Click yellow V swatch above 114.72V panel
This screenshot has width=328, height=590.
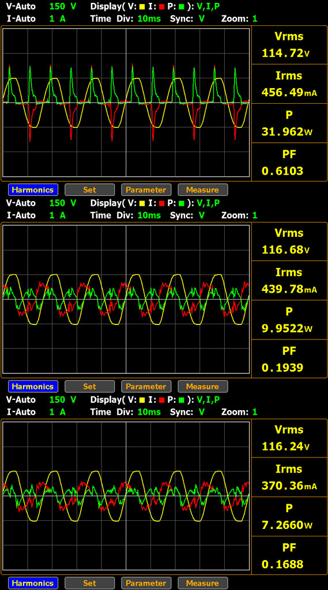[x=142, y=7]
